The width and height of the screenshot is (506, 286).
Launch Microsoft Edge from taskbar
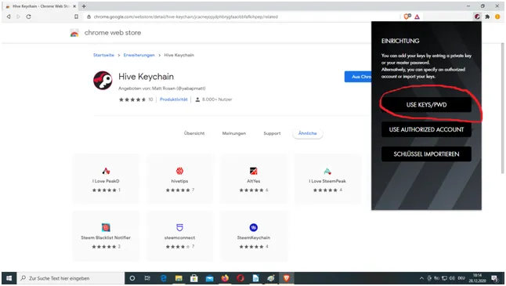[x=163, y=278]
